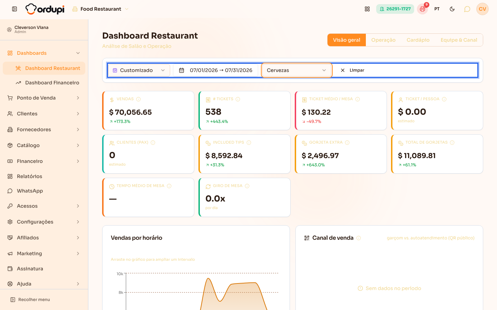This screenshot has height=310, width=497.
Task: Open the WhatsApp sidebar item
Action: click(44, 191)
